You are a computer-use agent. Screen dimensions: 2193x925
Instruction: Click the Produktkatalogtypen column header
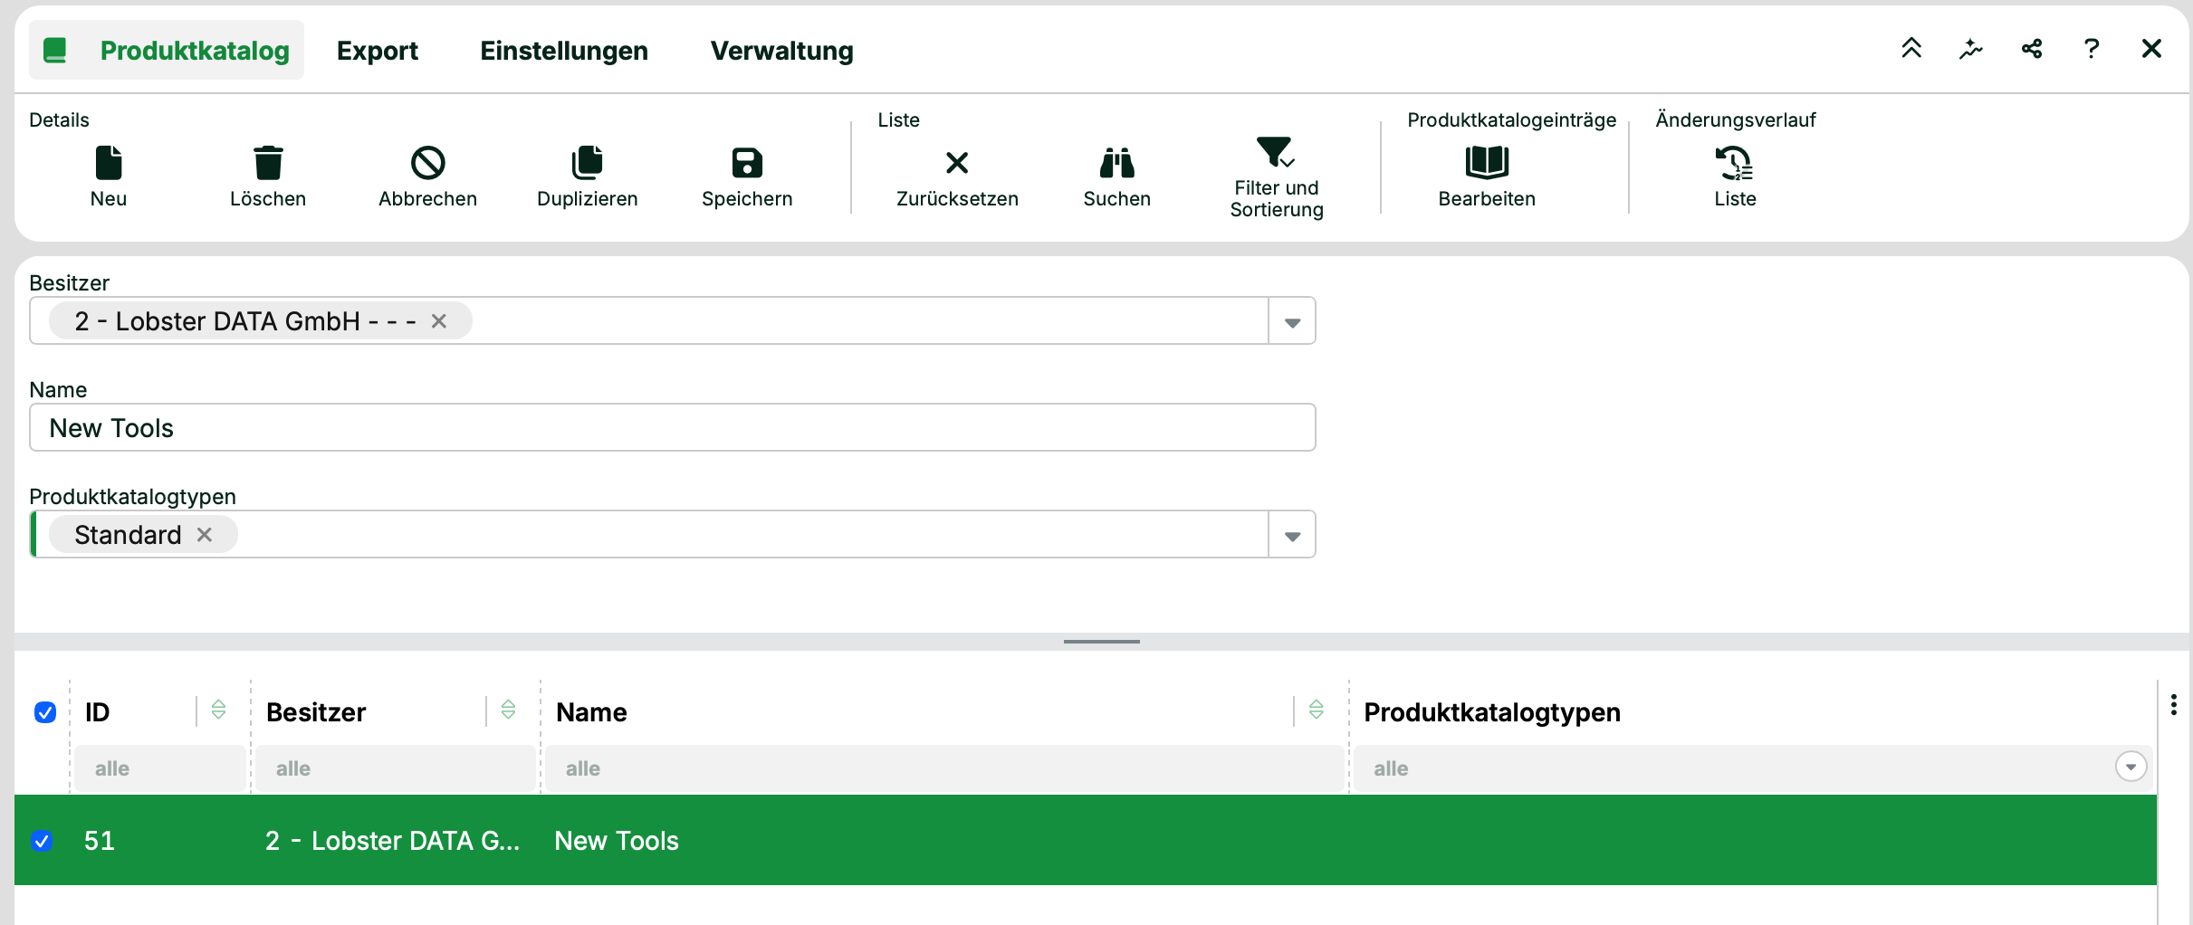coord(1492,712)
